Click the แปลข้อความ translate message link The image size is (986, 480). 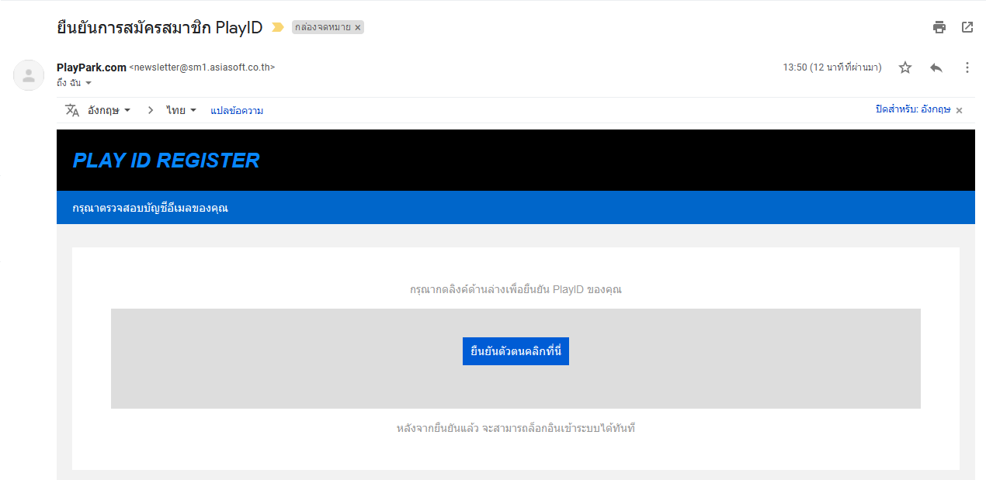click(237, 110)
